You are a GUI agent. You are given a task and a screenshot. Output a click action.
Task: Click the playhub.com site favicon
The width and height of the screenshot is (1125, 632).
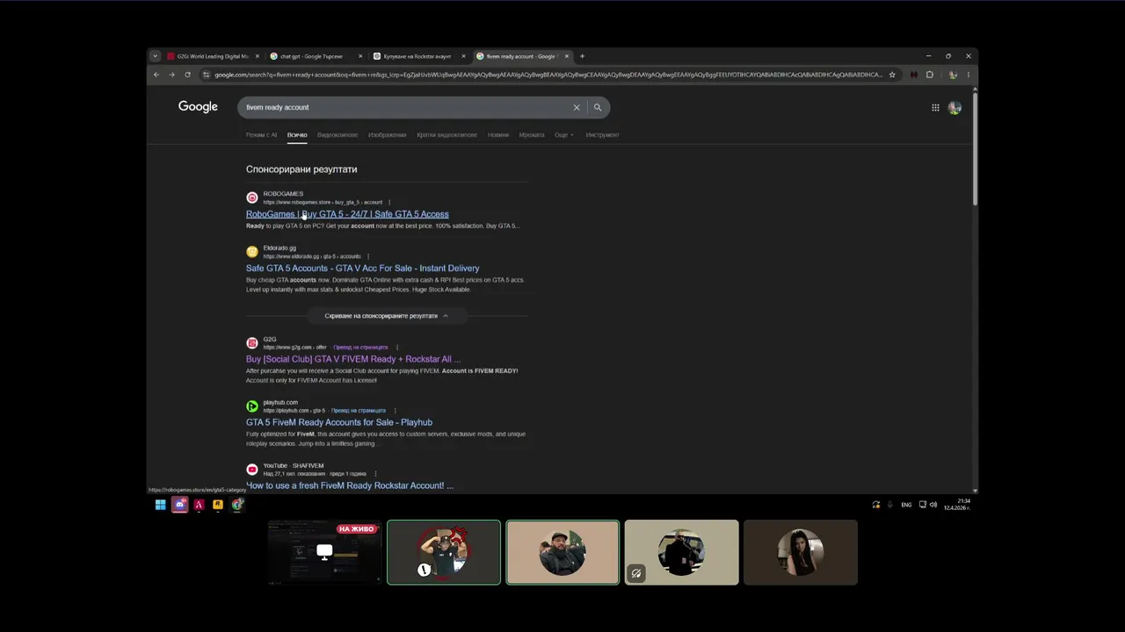[252, 406]
